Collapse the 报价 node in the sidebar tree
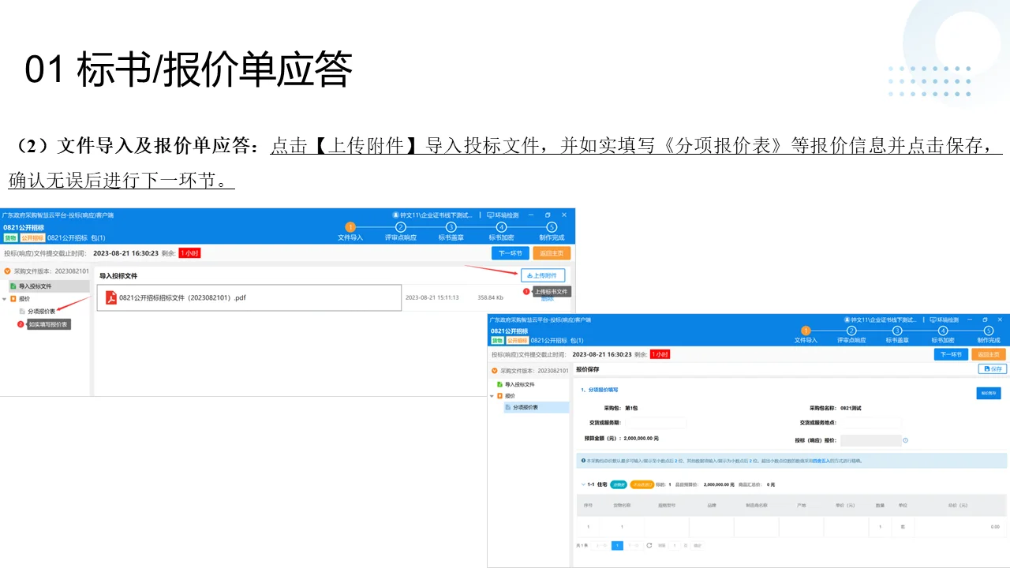This screenshot has width=1010, height=568. 6,298
